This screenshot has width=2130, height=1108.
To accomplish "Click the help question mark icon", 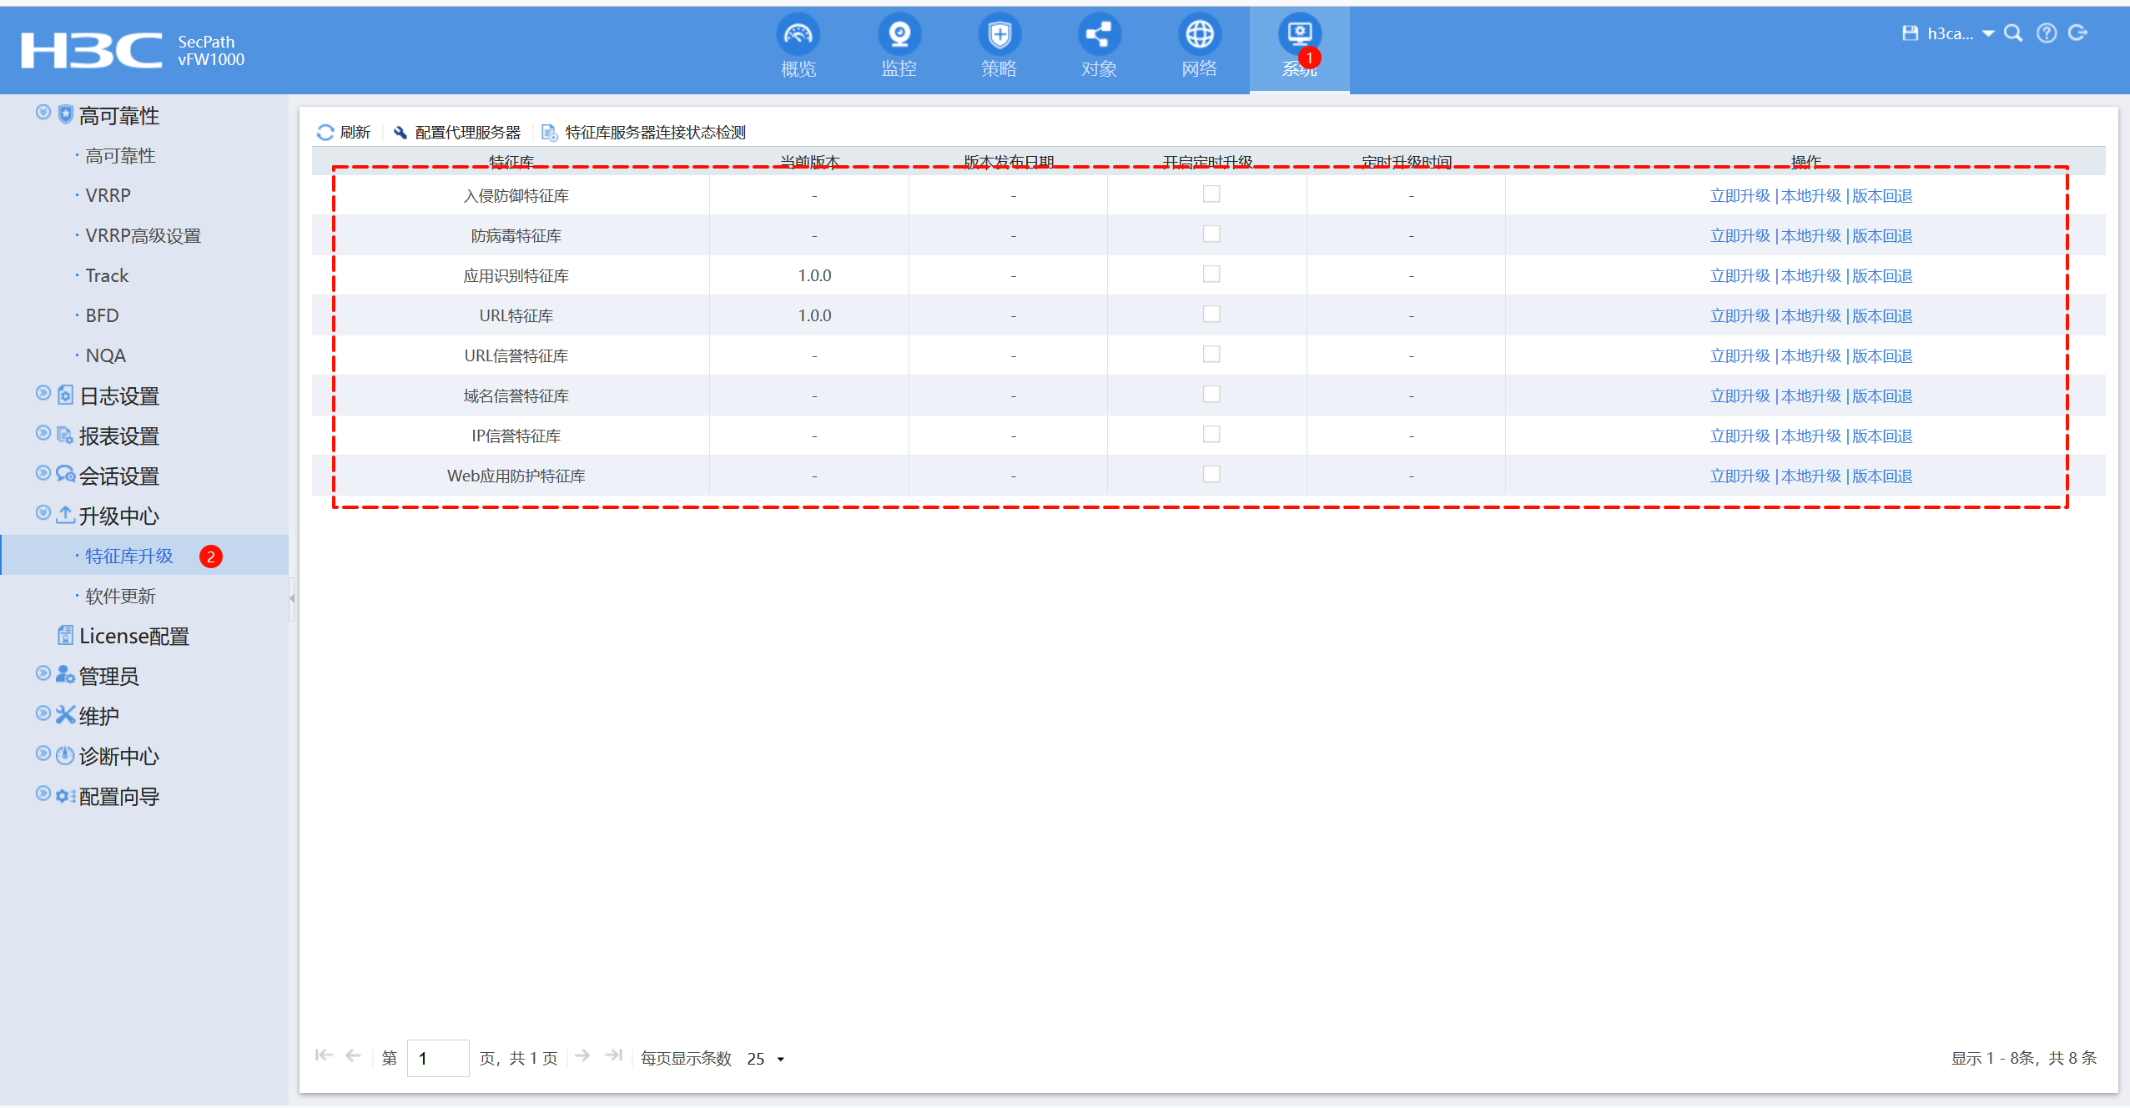I will pyautogui.click(x=2047, y=33).
